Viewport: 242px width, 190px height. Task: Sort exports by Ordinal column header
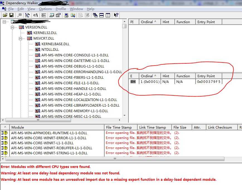pos(150,76)
